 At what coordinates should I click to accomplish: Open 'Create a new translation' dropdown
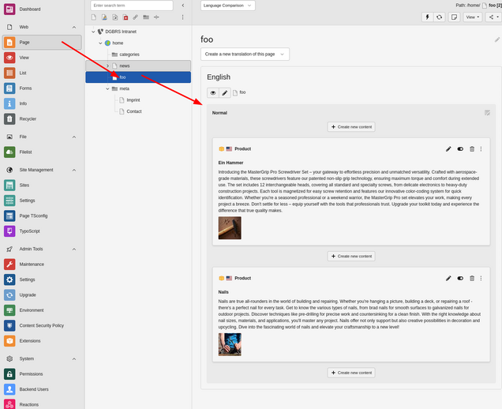pyautogui.click(x=245, y=54)
